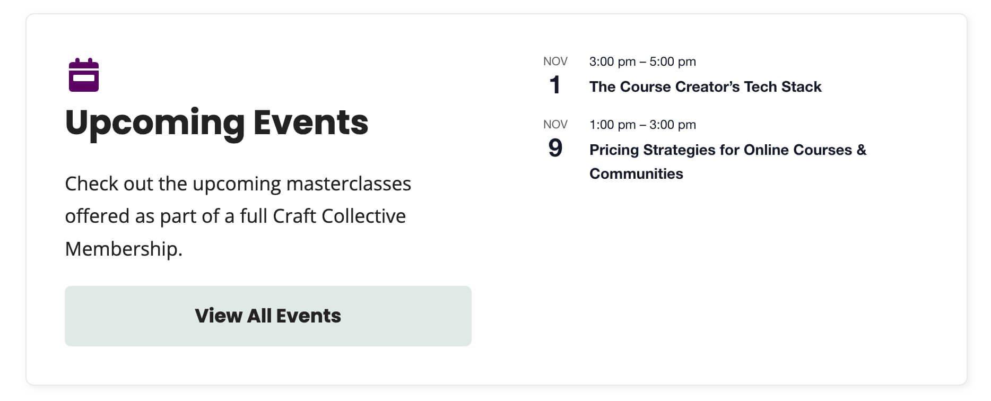Image resolution: width=991 pixels, height=401 pixels.
Task: Open the Pricing Strategies for Online Courses event
Action: [x=728, y=150]
